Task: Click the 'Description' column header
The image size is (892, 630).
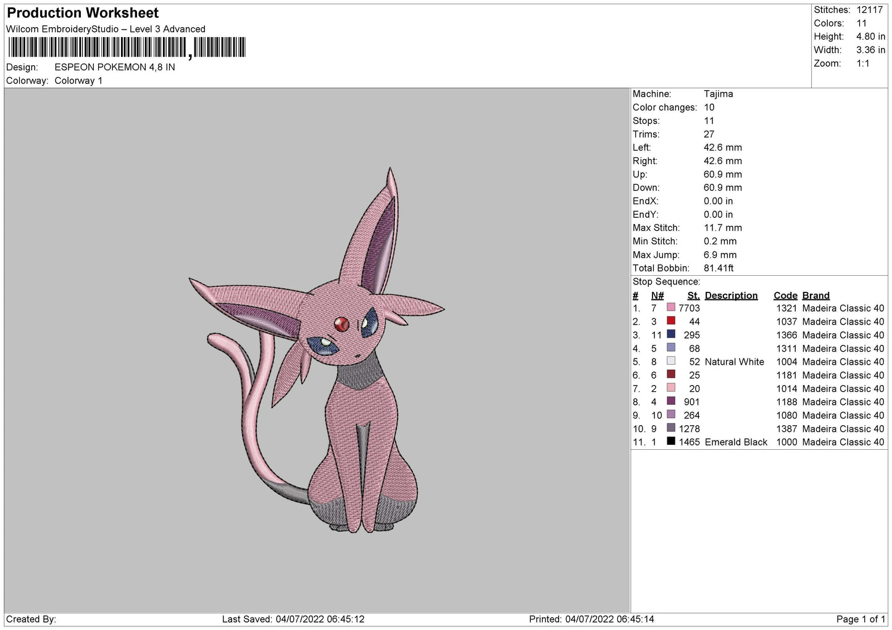Action: pyautogui.click(x=732, y=296)
